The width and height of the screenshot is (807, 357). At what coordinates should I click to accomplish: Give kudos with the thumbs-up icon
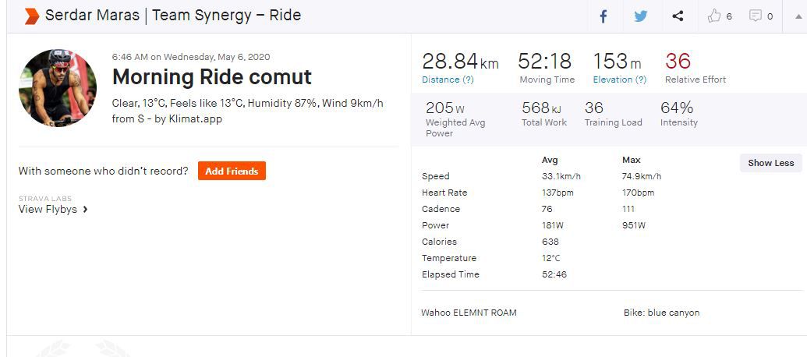pos(714,16)
